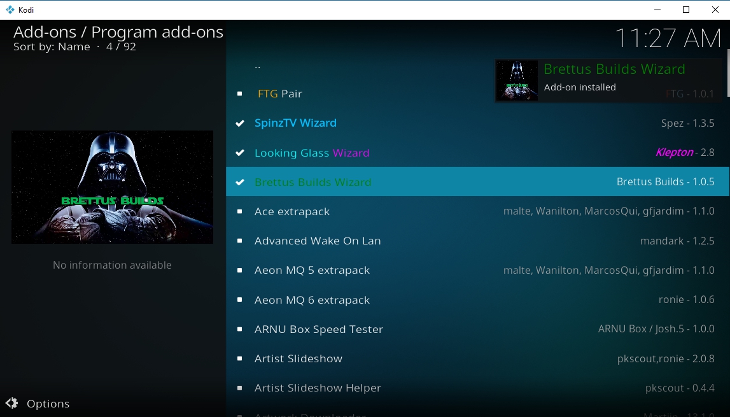
Task: Click bullet icon beside Aeon MQ 6 extrapack
Action: (x=240, y=300)
